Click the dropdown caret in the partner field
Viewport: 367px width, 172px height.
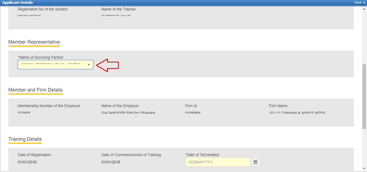(89, 65)
